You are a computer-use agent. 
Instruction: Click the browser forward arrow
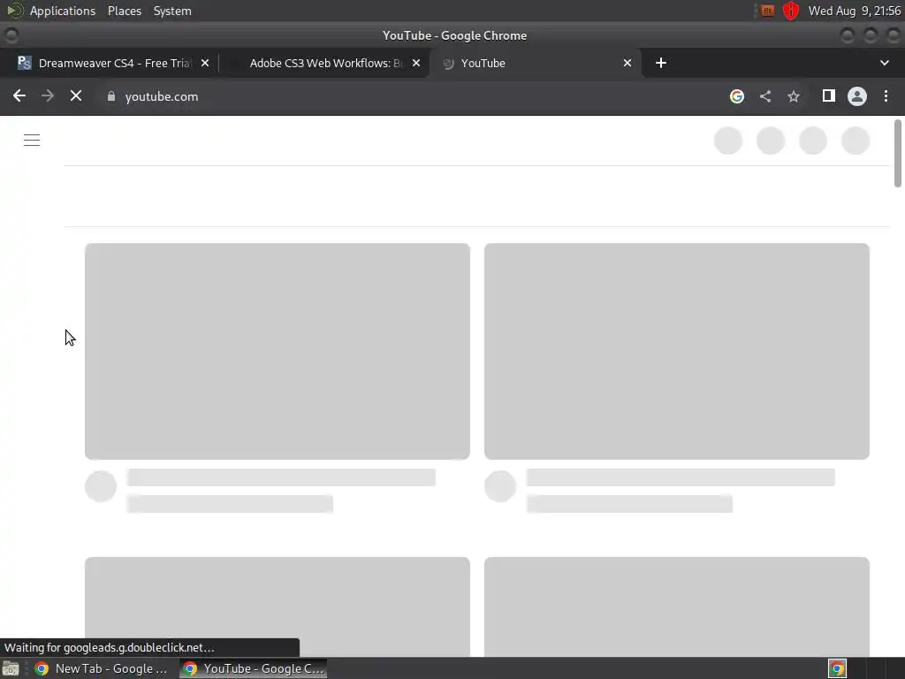point(48,95)
